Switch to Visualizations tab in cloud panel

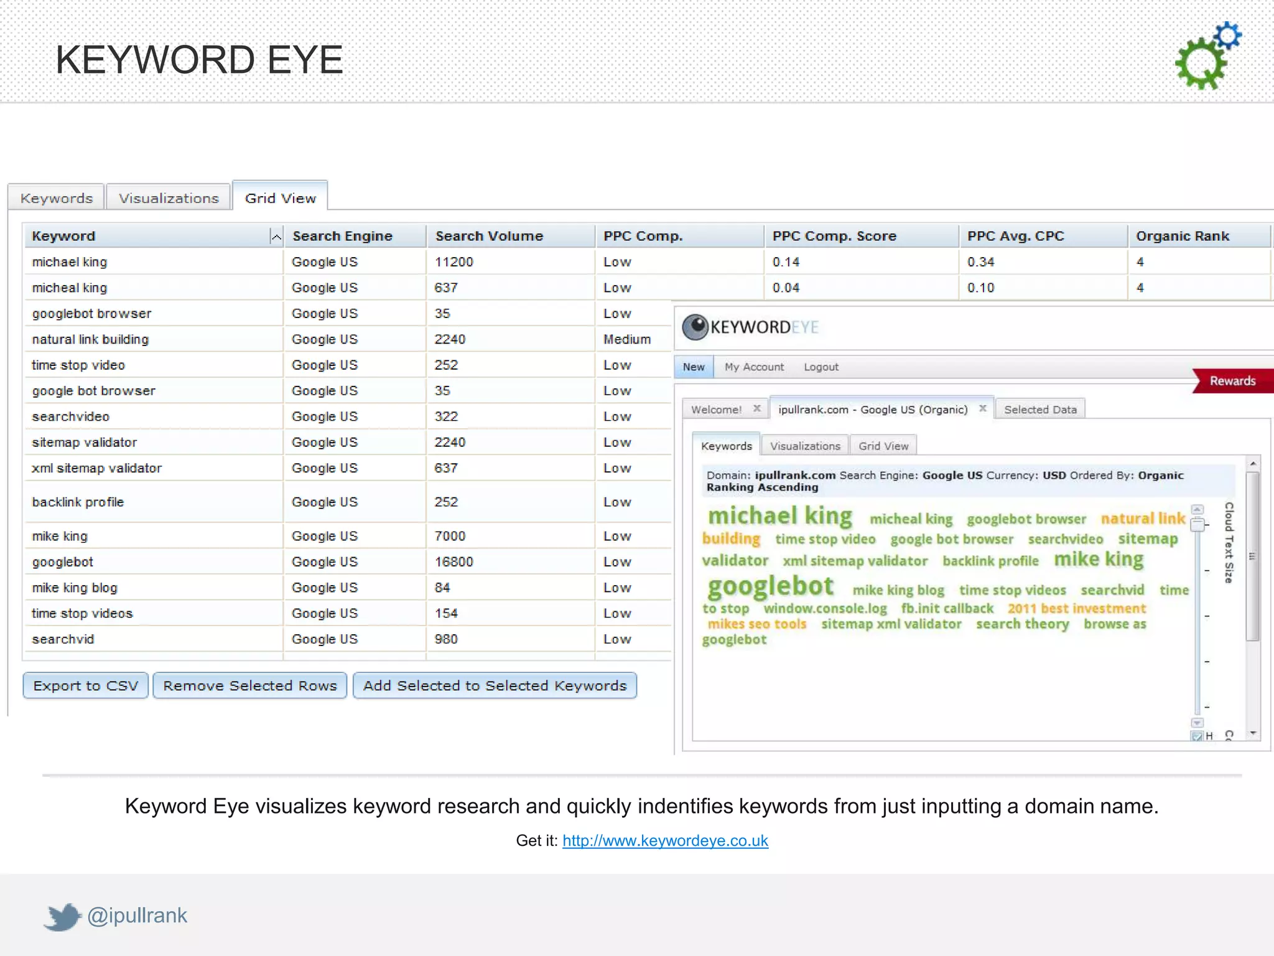[x=805, y=446]
